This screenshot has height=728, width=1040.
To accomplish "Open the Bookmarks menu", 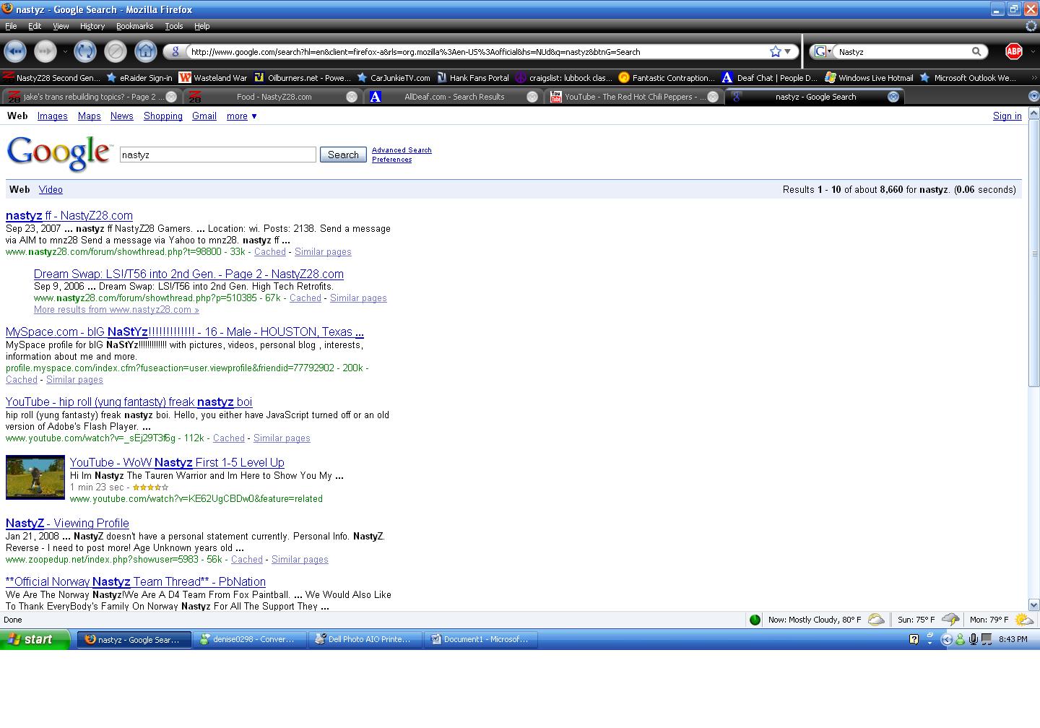I will point(134,26).
